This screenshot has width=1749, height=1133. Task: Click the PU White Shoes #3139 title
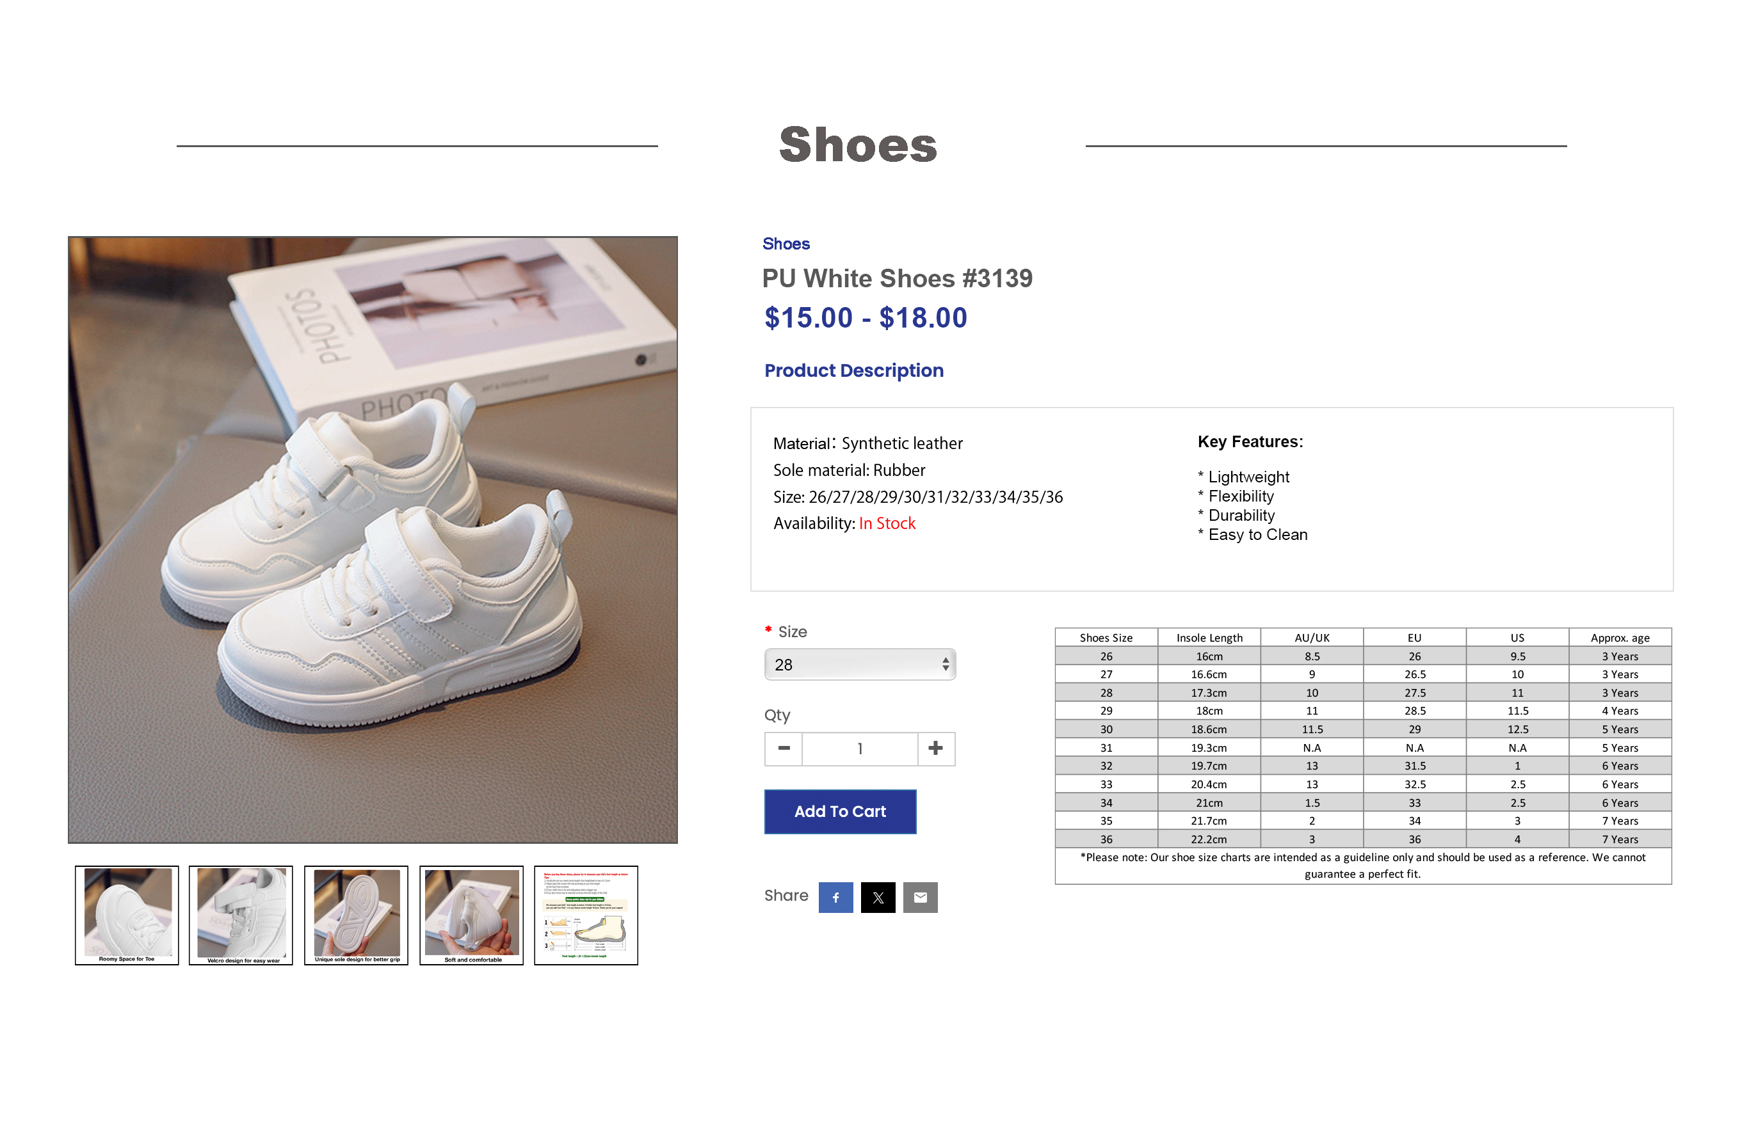(x=898, y=278)
